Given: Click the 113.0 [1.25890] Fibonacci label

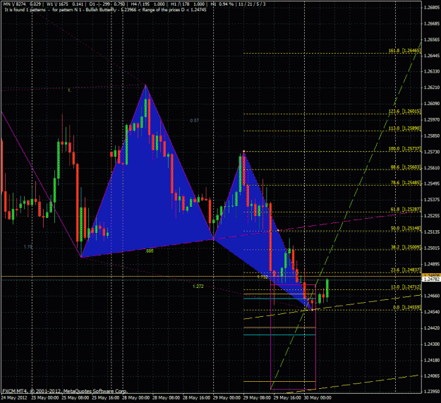Looking at the screenshot, I should (x=405, y=128).
